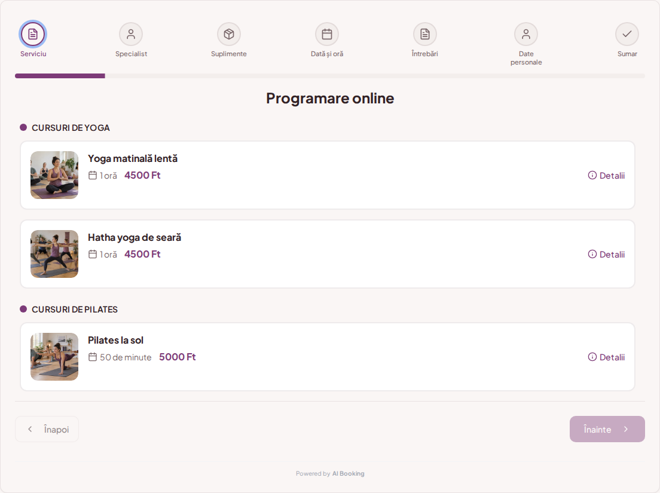This screenshot has width=660, height=493.
Task: Click the Dată și oră step label
Action: point(327,54)
